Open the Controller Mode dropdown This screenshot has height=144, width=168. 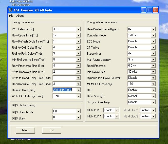point(153,35)
